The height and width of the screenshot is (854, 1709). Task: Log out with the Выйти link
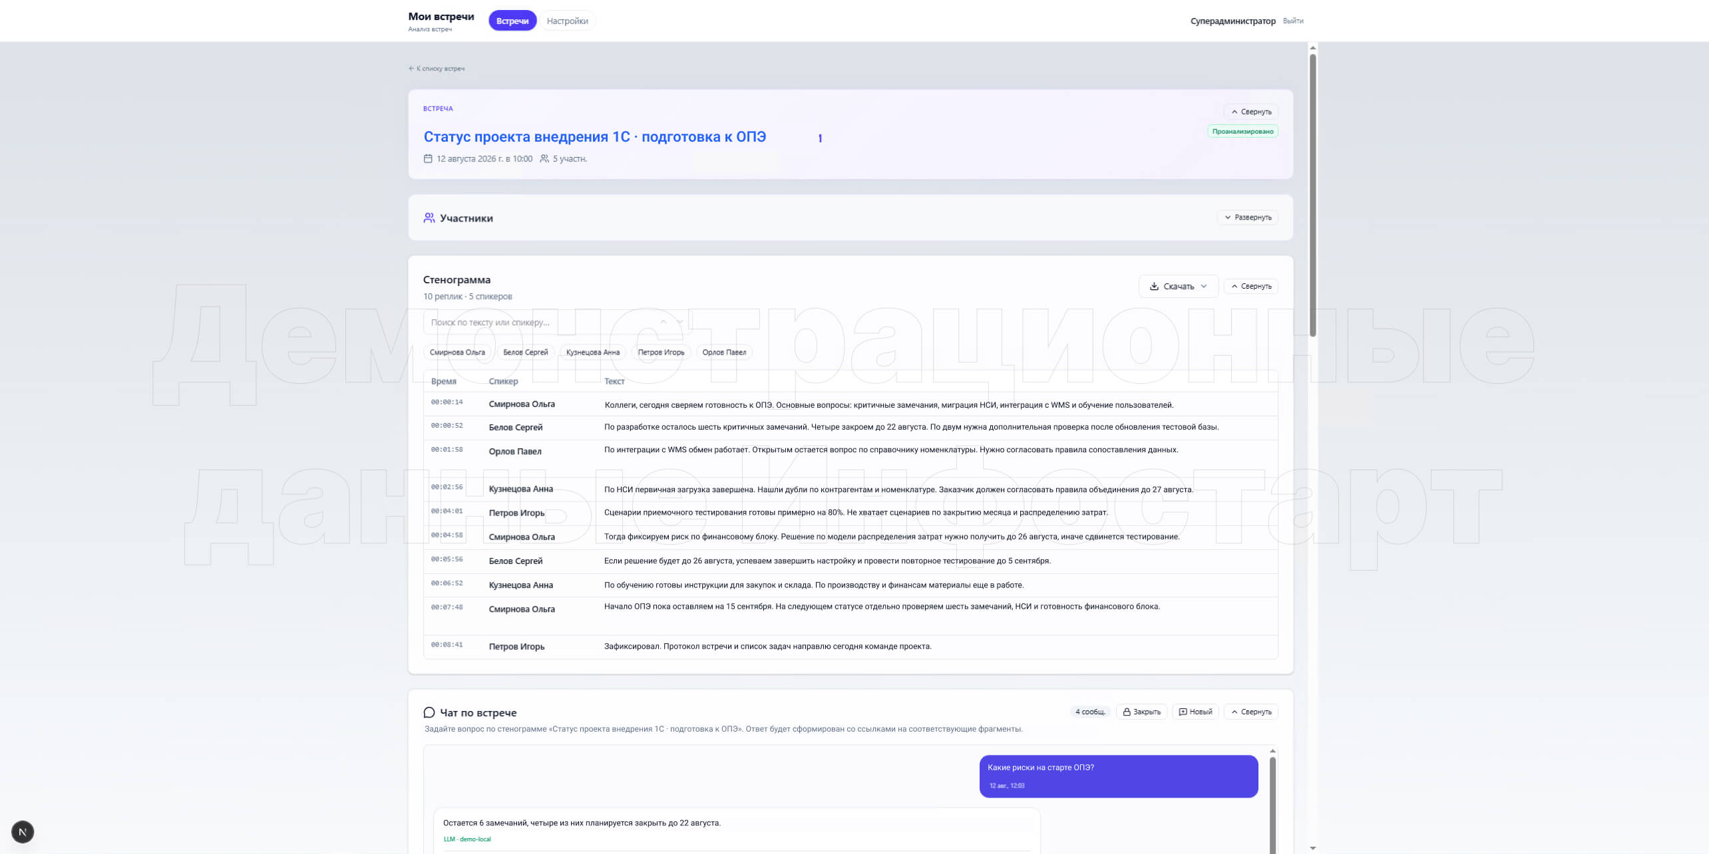pos(1293,21)
